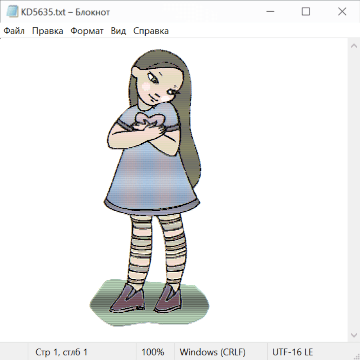Click the Notepad icon in the title bar

tap(12, 12)
